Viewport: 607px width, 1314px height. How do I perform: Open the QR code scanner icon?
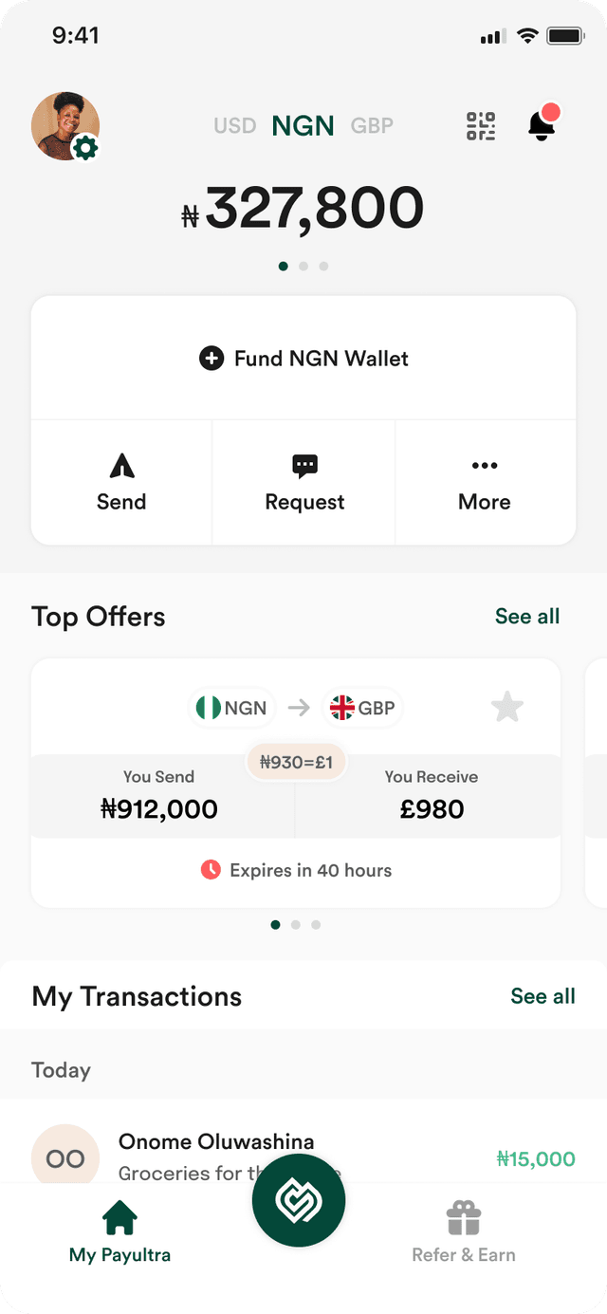tap(481, 126)
